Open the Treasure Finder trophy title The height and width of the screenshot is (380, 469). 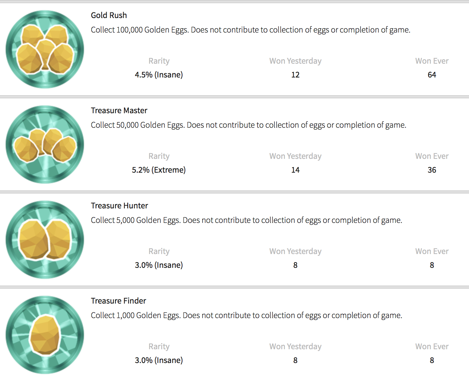coord(118,301)
